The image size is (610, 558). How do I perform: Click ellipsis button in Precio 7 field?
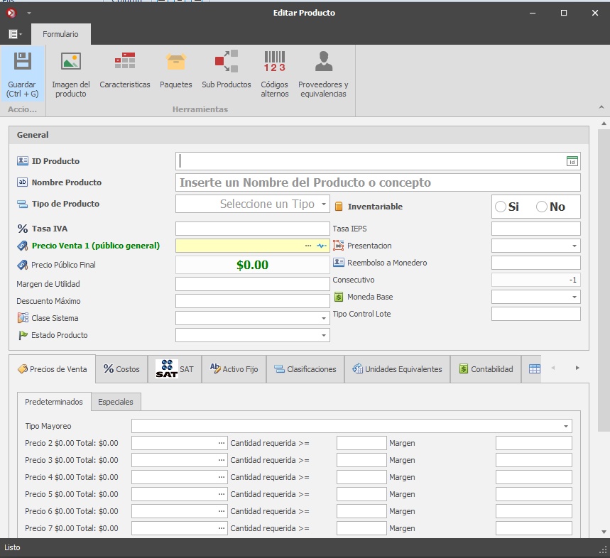point(222,528)
